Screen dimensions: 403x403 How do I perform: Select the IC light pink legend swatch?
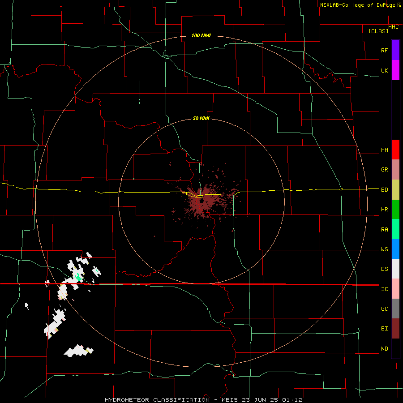395,289
